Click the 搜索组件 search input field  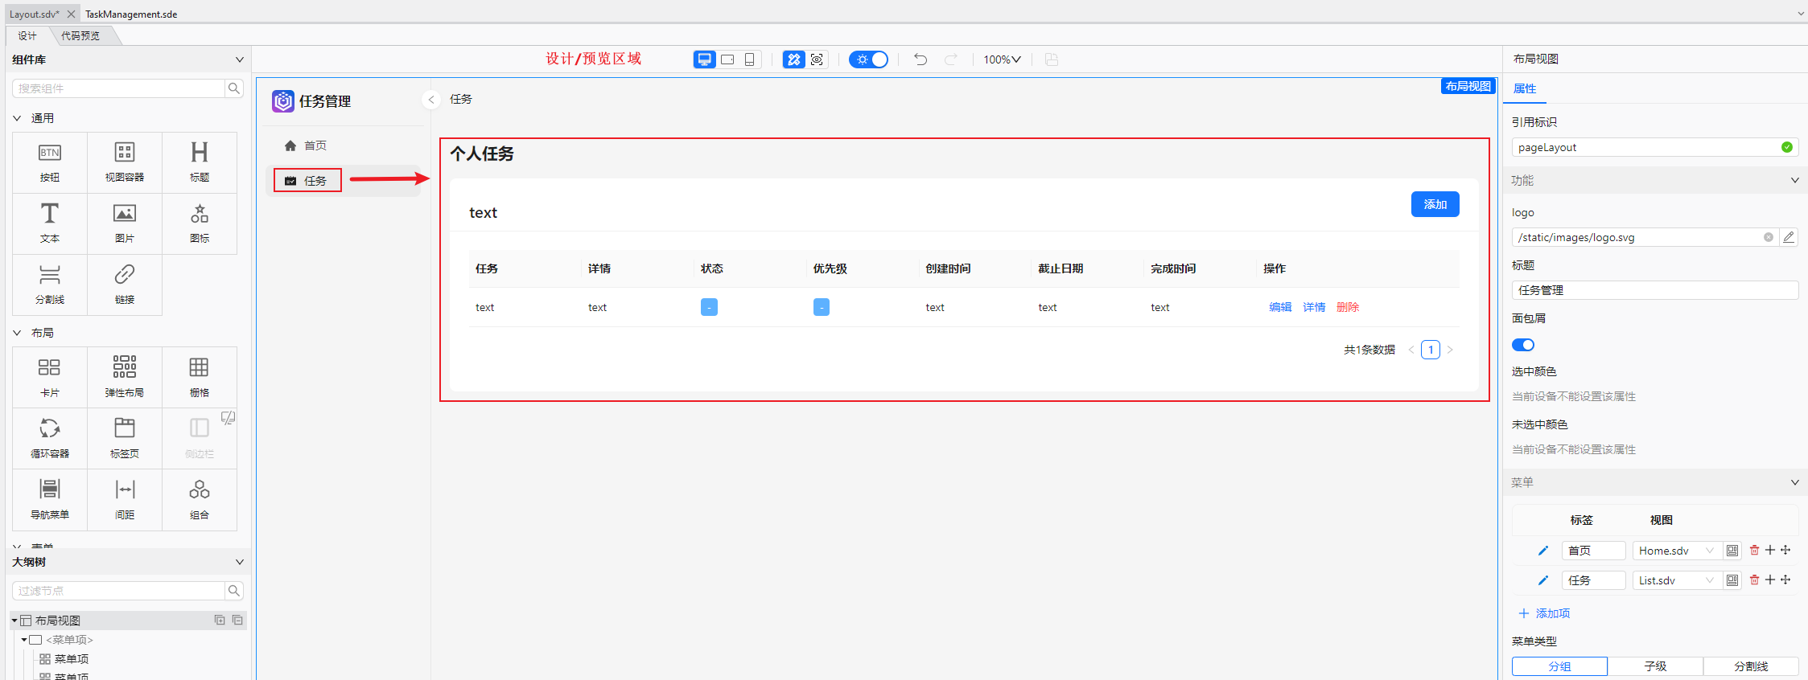[118, 88]
